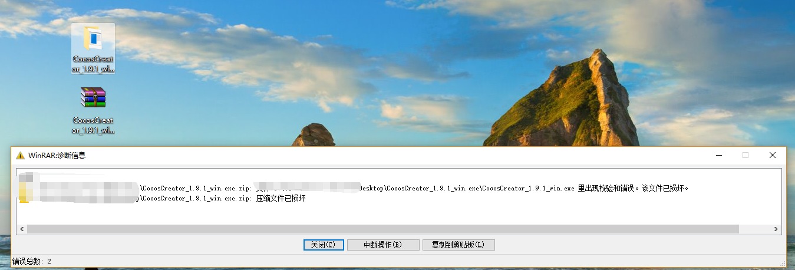The image size is (795, 270).
Task: Click the right arrow of horizontal scrollbar
Action: 776,229
